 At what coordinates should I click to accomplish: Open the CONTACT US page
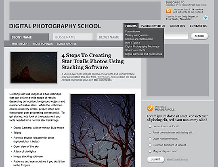pyautogui.click(x=198, y=26)
